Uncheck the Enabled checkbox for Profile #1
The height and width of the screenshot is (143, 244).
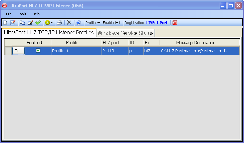(x=38, y=51)
